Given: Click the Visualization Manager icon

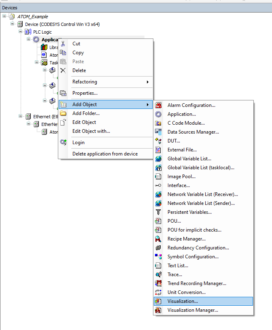Looking at the screenshot, I should coord(159,310).
